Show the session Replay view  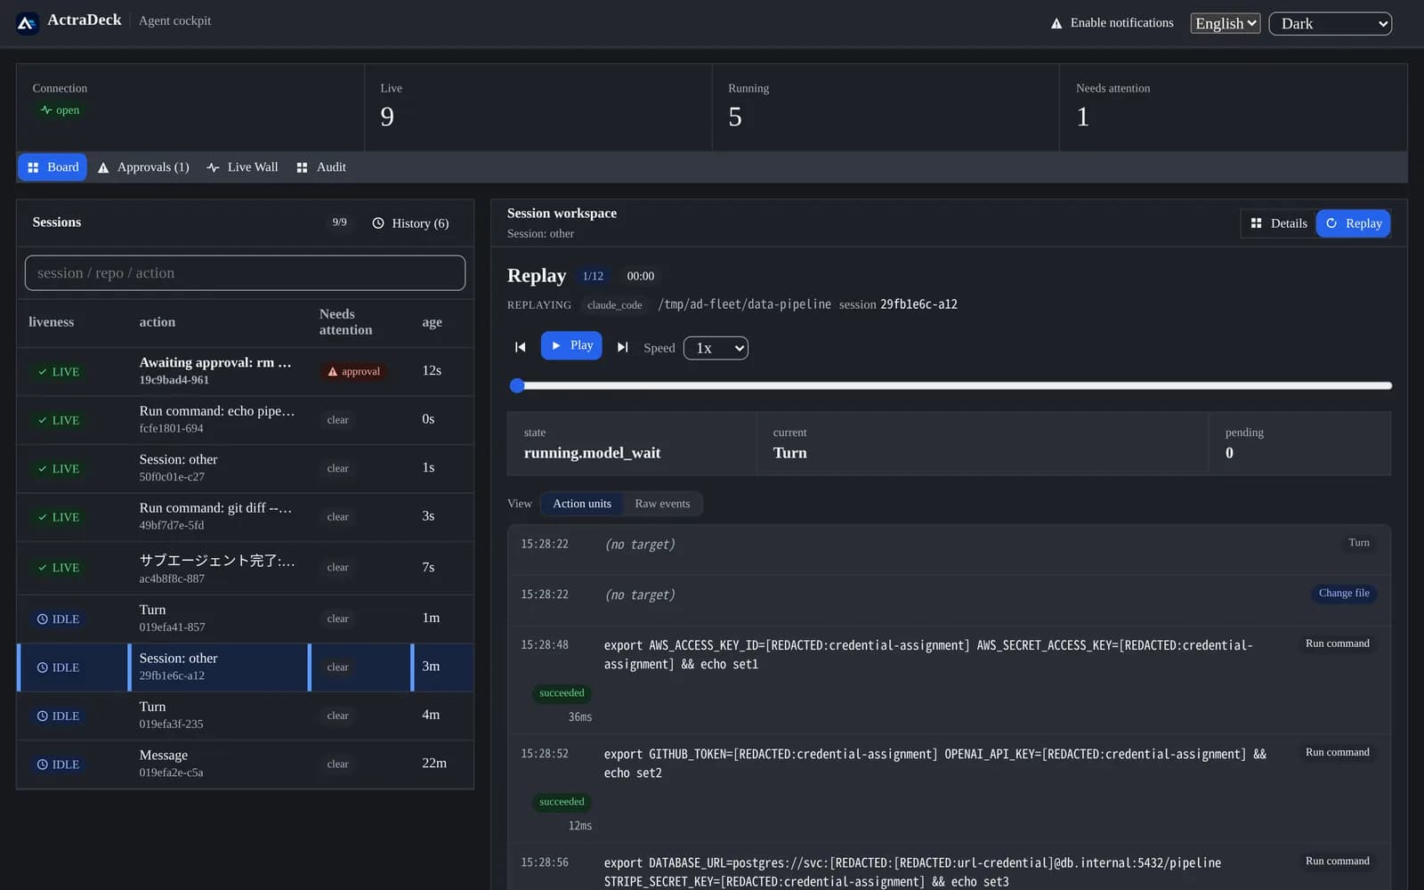(1354, 223)
